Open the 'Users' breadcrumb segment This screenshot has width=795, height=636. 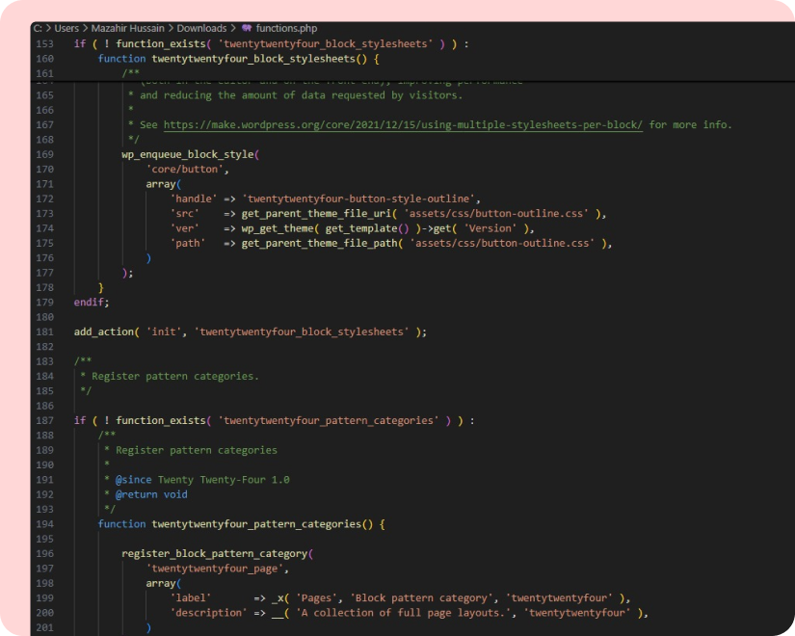[66, 28]
